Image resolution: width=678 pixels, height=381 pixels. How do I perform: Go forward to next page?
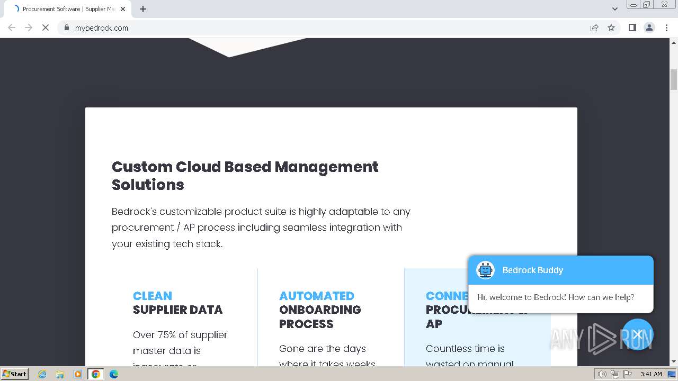pos(29,28)
